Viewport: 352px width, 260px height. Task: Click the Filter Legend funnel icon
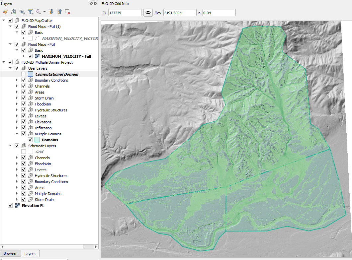pos(31,12)
